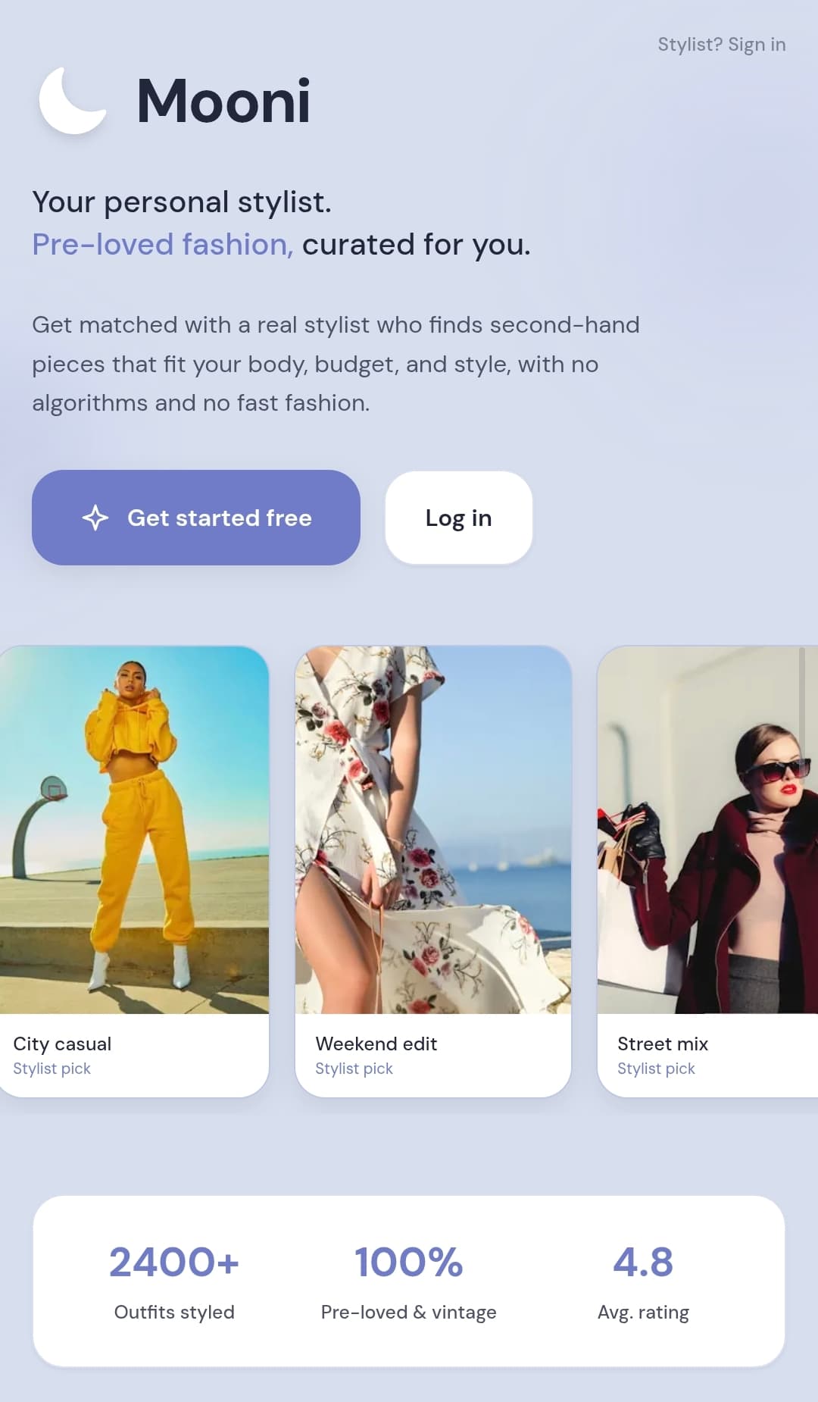Select the Mooni brand title
Image resolution: width=818 pixels, height=1402 pixels.
point(223,101)
